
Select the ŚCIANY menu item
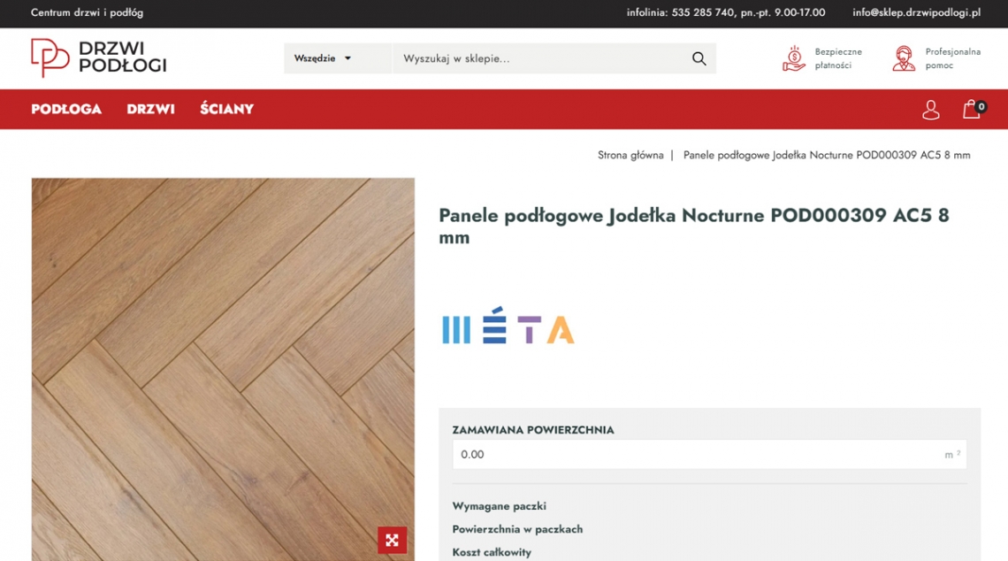(x=226, y=109)
